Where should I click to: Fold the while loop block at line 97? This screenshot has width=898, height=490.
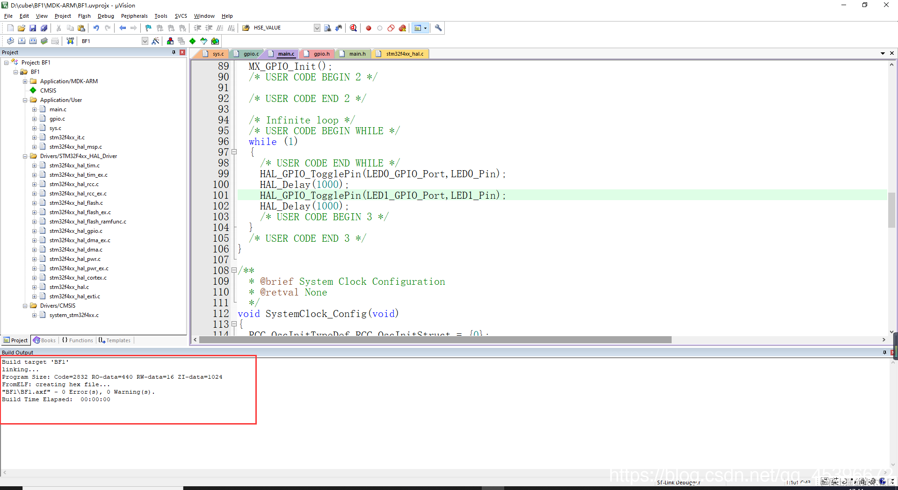[234, 152]
